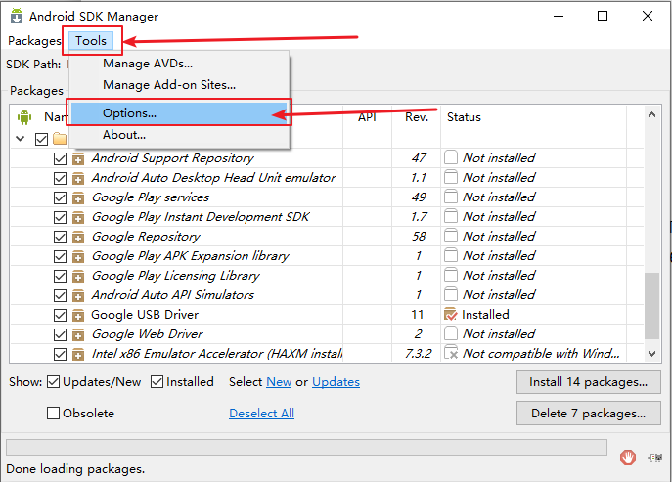Click the package icon of Intel x86 Emulator Accelerator
The height and width of the screenshot is (482, 672).
click(78, 354)
